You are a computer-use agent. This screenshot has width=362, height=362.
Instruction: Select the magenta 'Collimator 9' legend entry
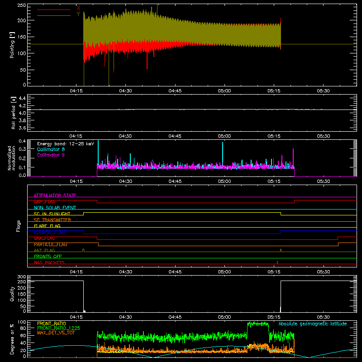pos(51,155)
